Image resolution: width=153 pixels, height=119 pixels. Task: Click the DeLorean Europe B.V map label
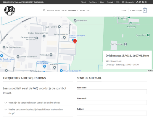(x=73, y=71)
